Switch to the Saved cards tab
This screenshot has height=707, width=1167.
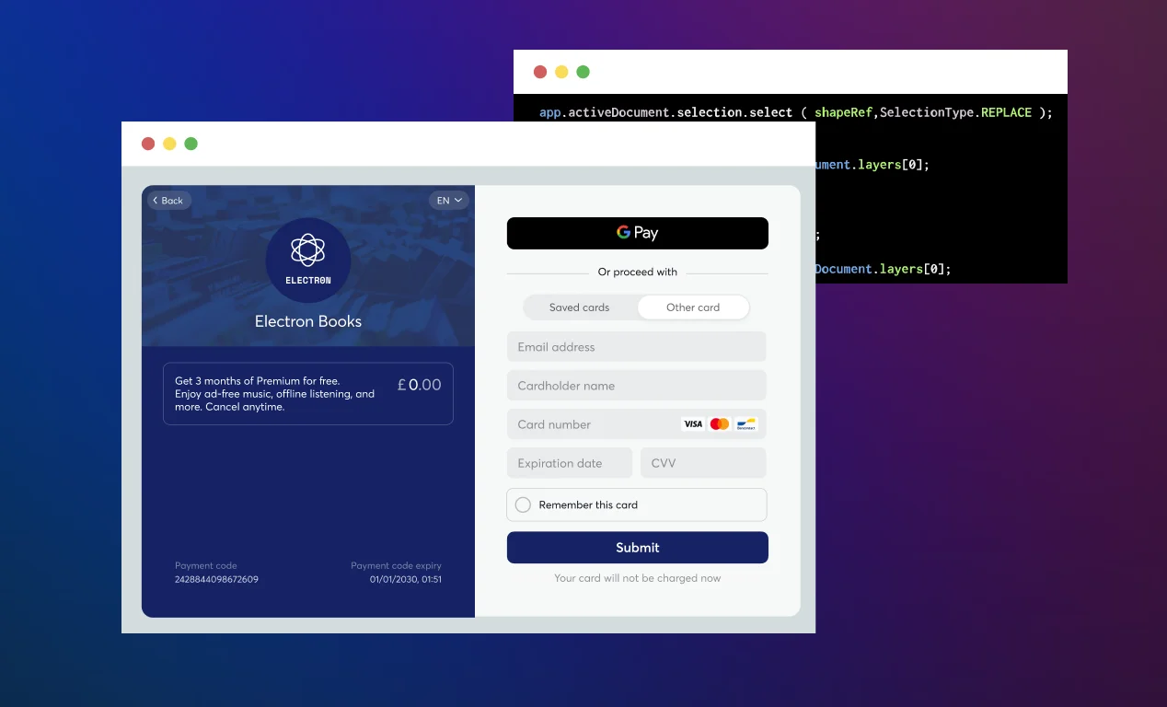tap(580, 307)
